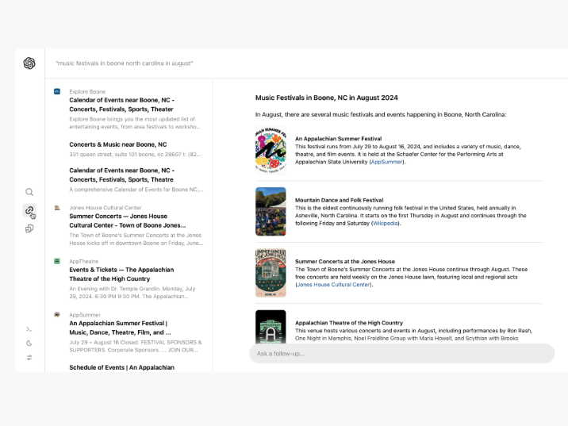The width and height of the screenshot is (568, 426).
Task: Click intro line 'In August, there are several music festivals'
Action: 381,114
